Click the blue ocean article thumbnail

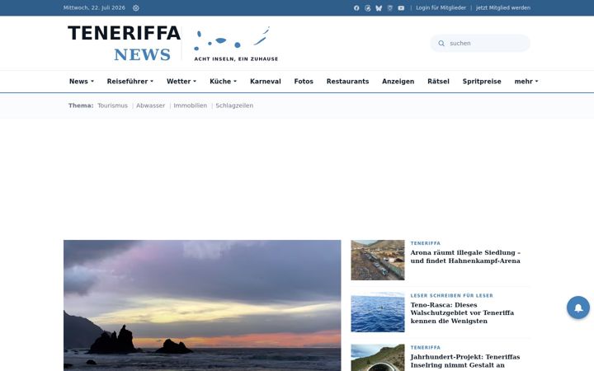(x=378, y=312)
